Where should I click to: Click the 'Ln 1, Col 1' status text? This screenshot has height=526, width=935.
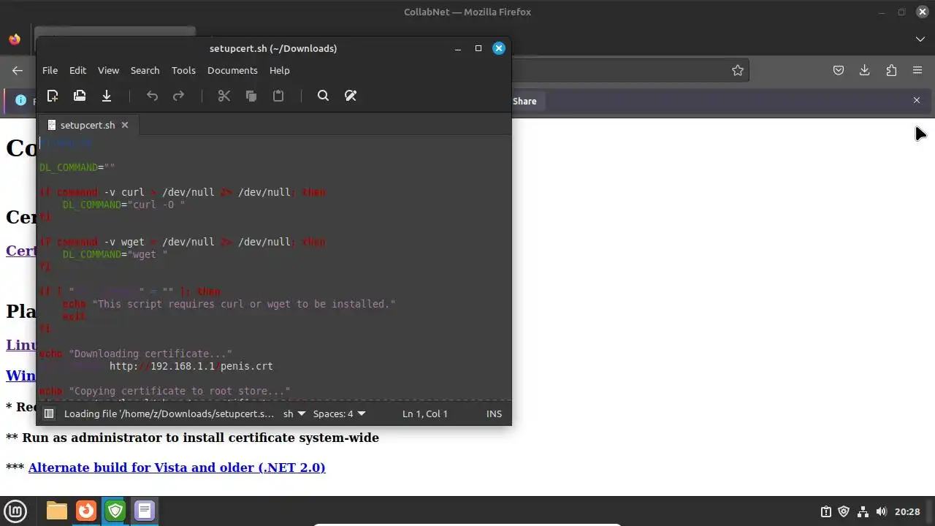(424, 413)
